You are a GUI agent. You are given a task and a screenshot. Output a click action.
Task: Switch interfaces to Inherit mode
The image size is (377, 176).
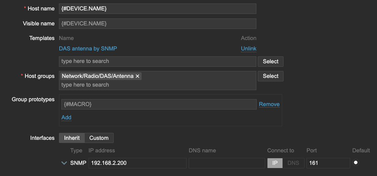click(x=72, y=138)
